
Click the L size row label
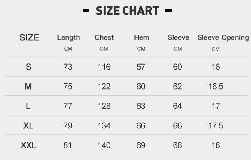coord(28,106)
